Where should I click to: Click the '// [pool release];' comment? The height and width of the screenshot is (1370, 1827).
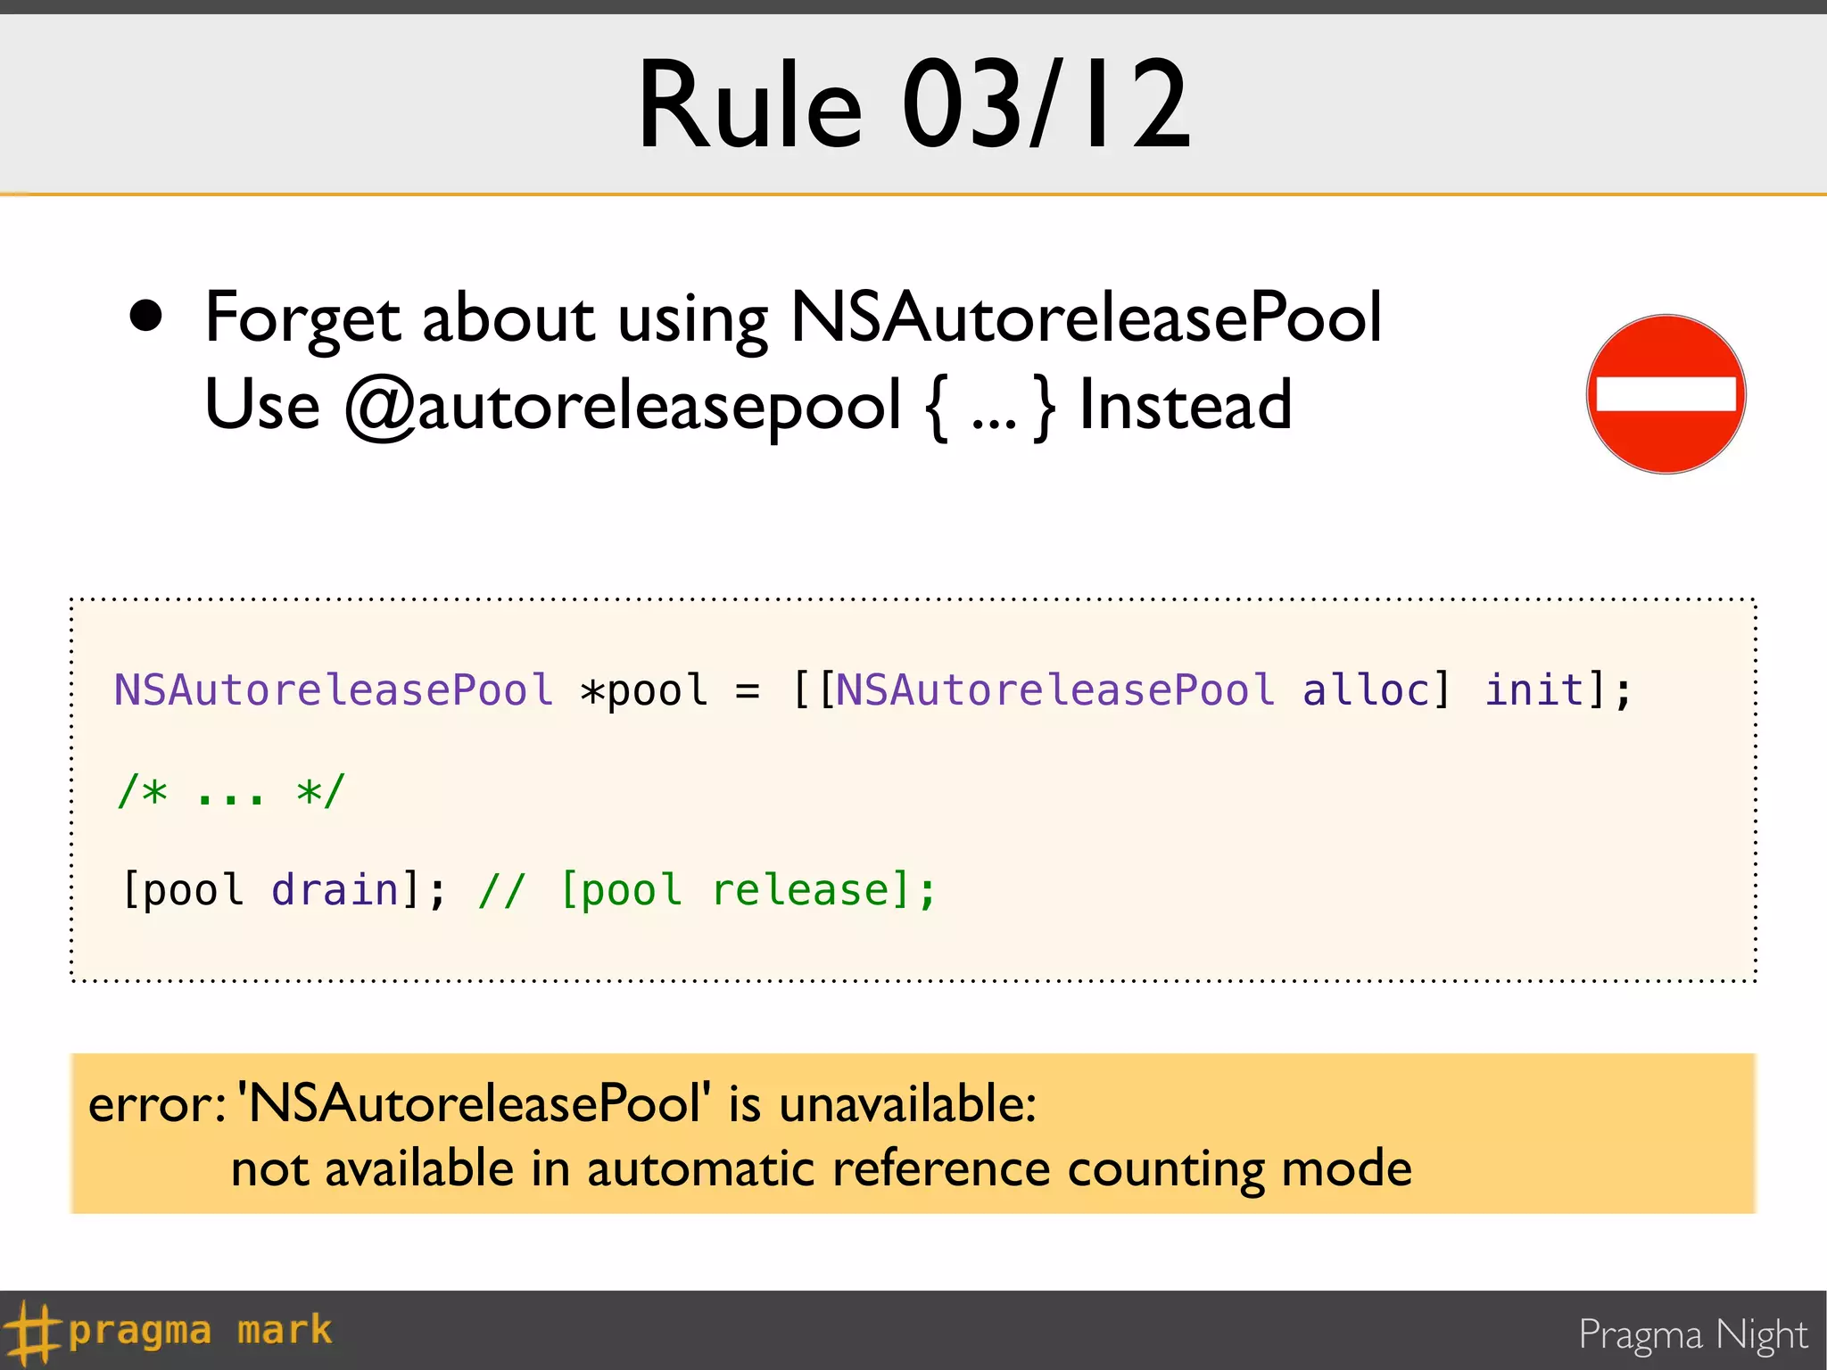[x=707, y=890]
